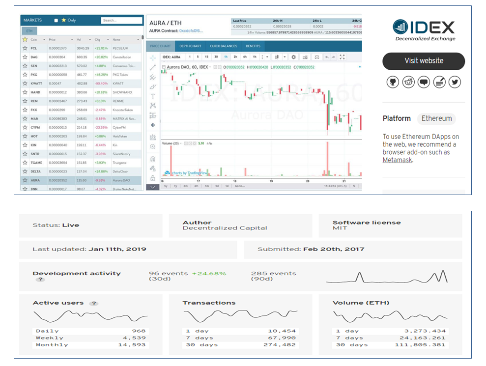This screenshot has height=366, width=486.
Task: Click the redo arrow in chart toolbar
Action: (x=334, y=57)
